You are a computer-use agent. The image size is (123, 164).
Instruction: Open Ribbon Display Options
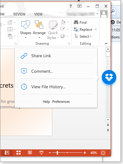tap(79, 6)
